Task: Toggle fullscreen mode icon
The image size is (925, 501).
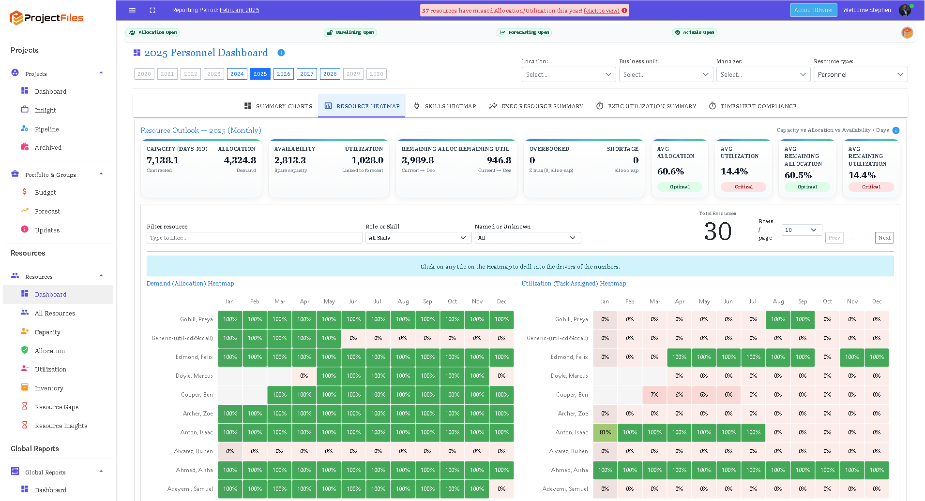Action: click(x=152, y=10)
